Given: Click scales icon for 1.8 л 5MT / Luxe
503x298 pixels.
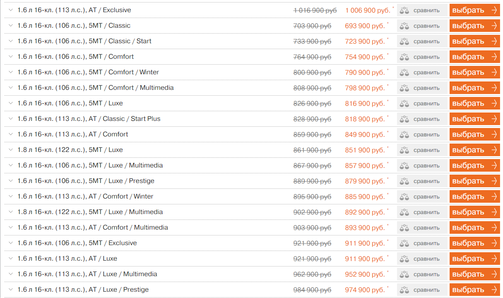Looking at the screenshot, I should coord(404,150).
